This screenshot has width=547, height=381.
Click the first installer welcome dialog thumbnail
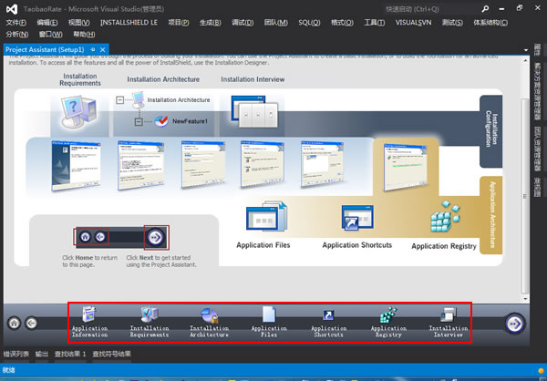point(76,165)
